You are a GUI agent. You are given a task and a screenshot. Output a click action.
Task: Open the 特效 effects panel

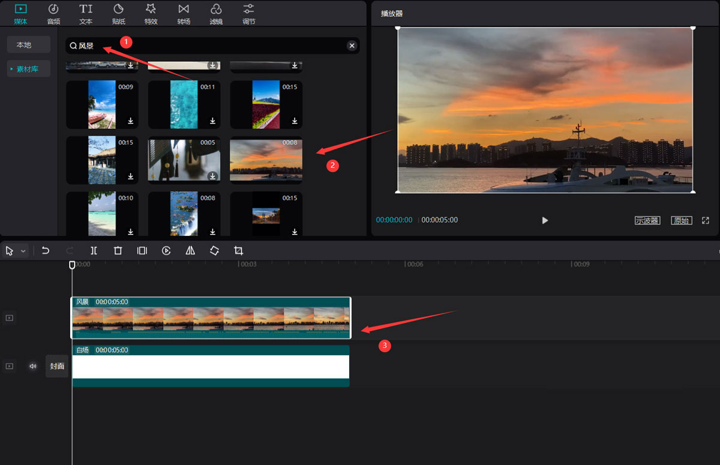point(151,14)
